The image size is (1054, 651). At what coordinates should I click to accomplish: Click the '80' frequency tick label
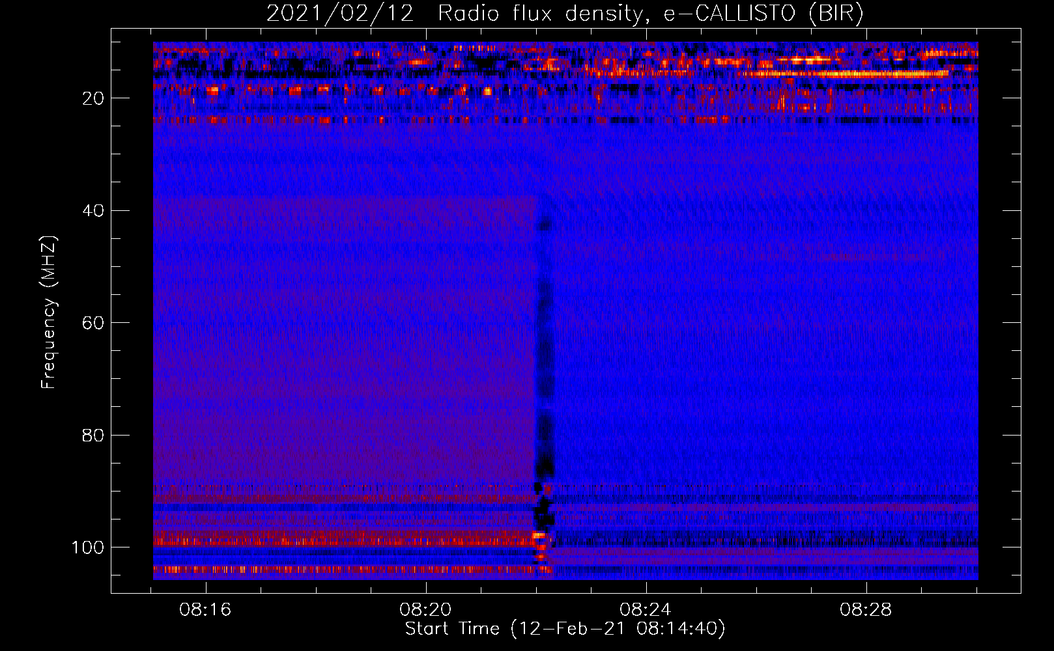click(x=93, y=435)
